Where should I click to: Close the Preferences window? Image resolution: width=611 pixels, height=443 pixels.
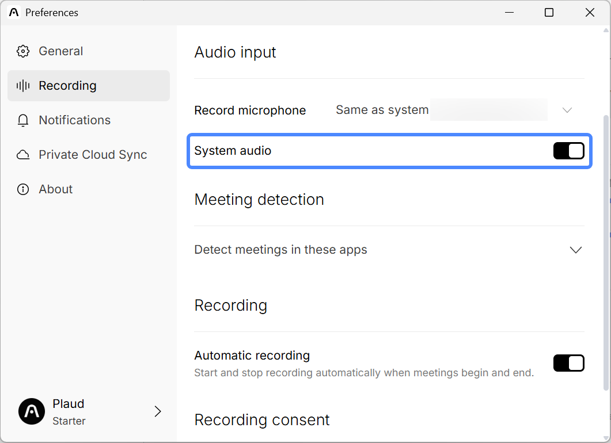(x=590, y=13)
